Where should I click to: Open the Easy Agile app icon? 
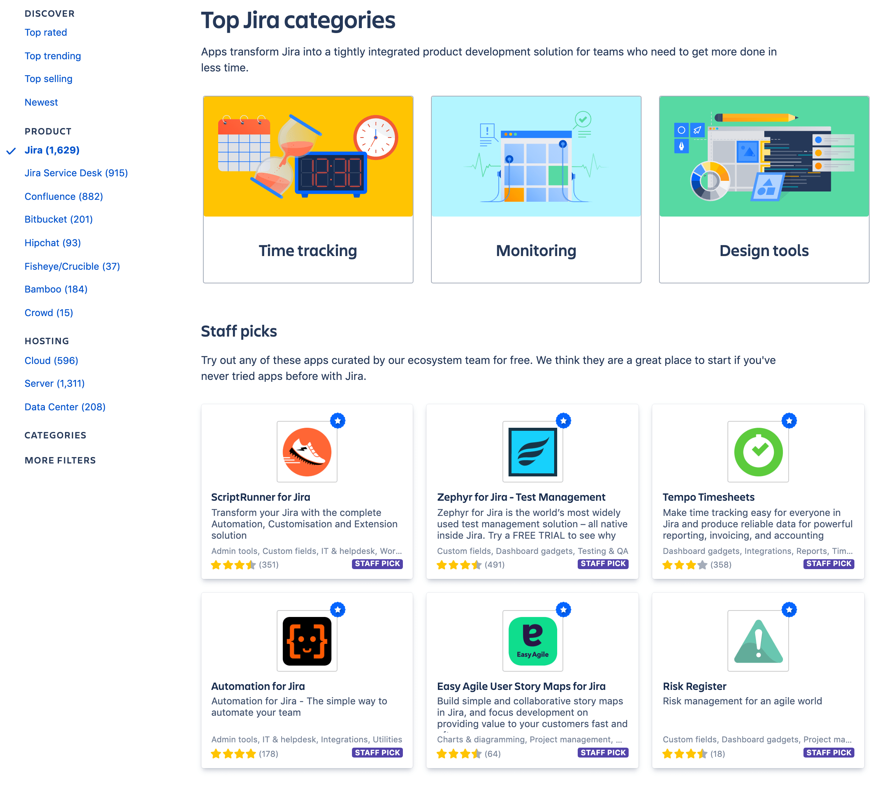click(532, 641)
